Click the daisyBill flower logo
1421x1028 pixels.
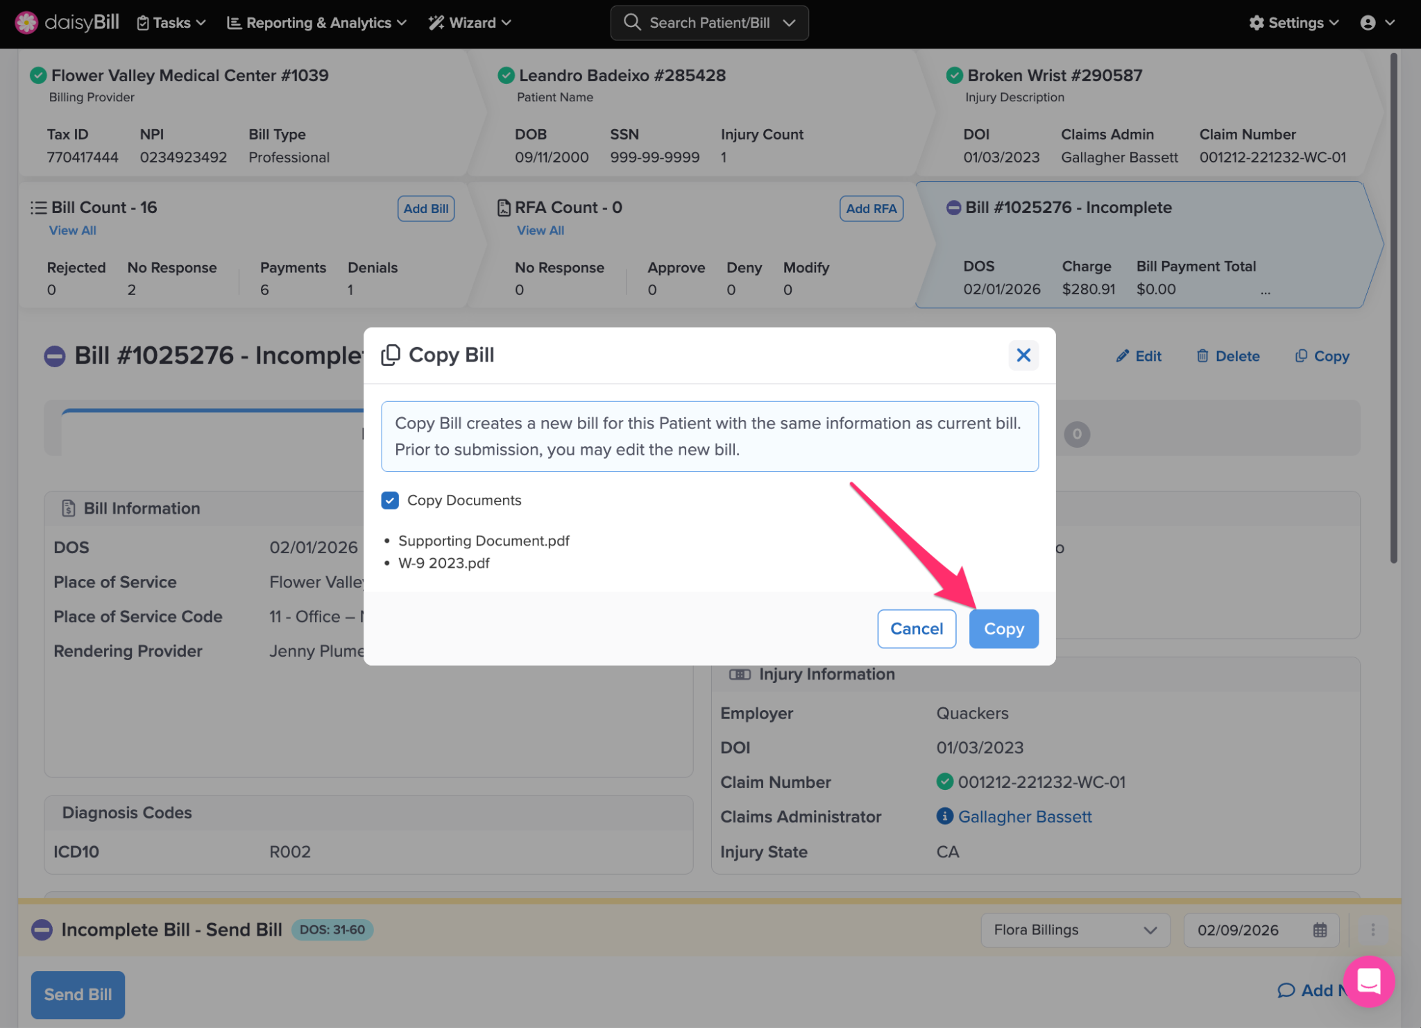point(26,22)
